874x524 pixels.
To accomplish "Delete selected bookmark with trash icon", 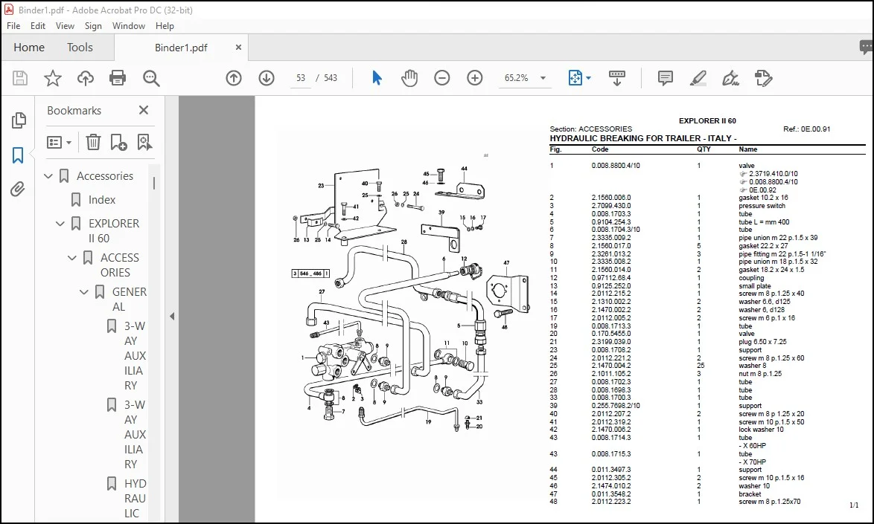I will tap(93, 143).
